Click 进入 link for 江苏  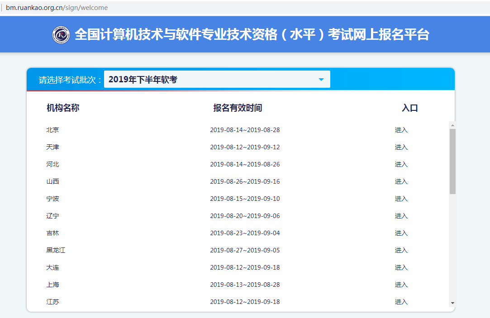click(x=401, y=302)
